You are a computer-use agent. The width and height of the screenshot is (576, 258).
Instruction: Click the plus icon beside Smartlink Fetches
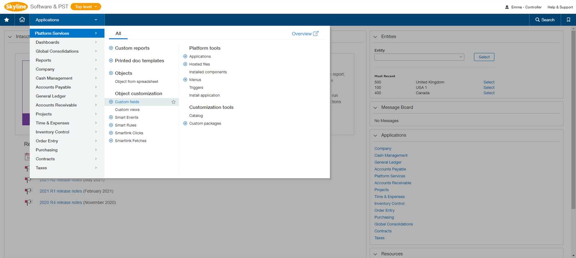pos(111,141)
